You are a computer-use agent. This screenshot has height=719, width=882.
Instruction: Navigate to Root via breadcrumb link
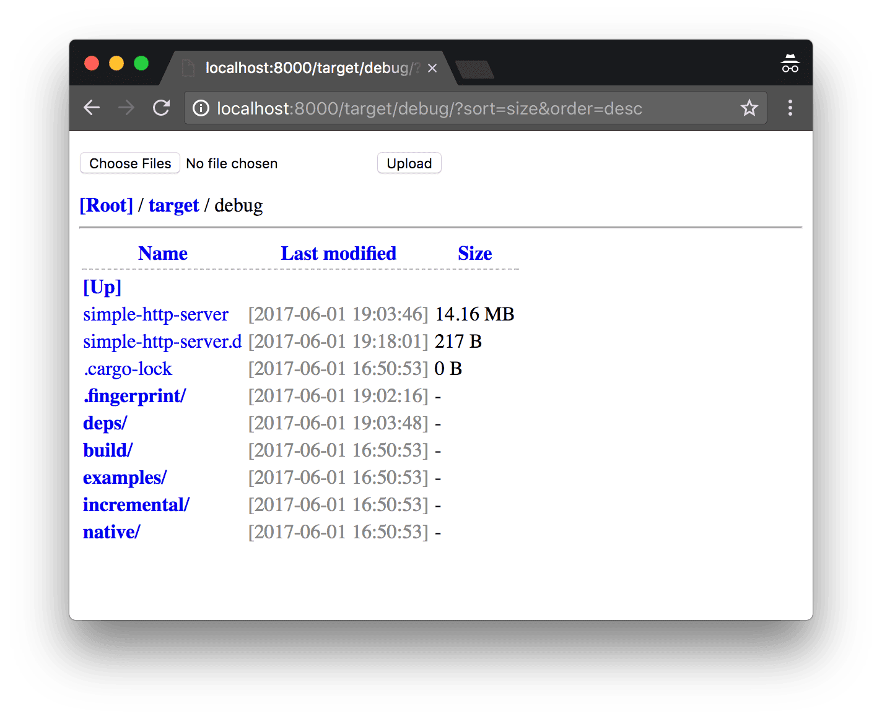coord(107,205)
